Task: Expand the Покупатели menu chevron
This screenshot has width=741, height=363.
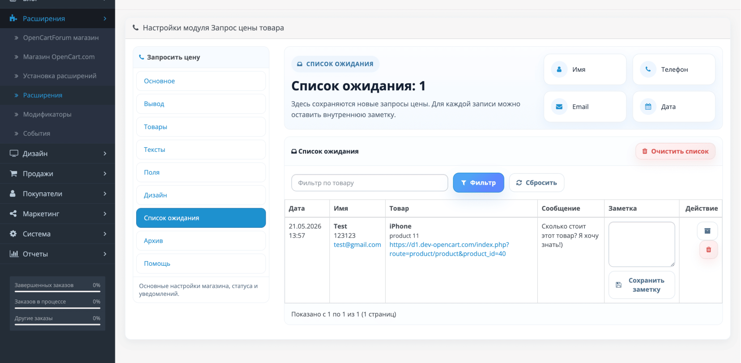Action: point(105,194)
